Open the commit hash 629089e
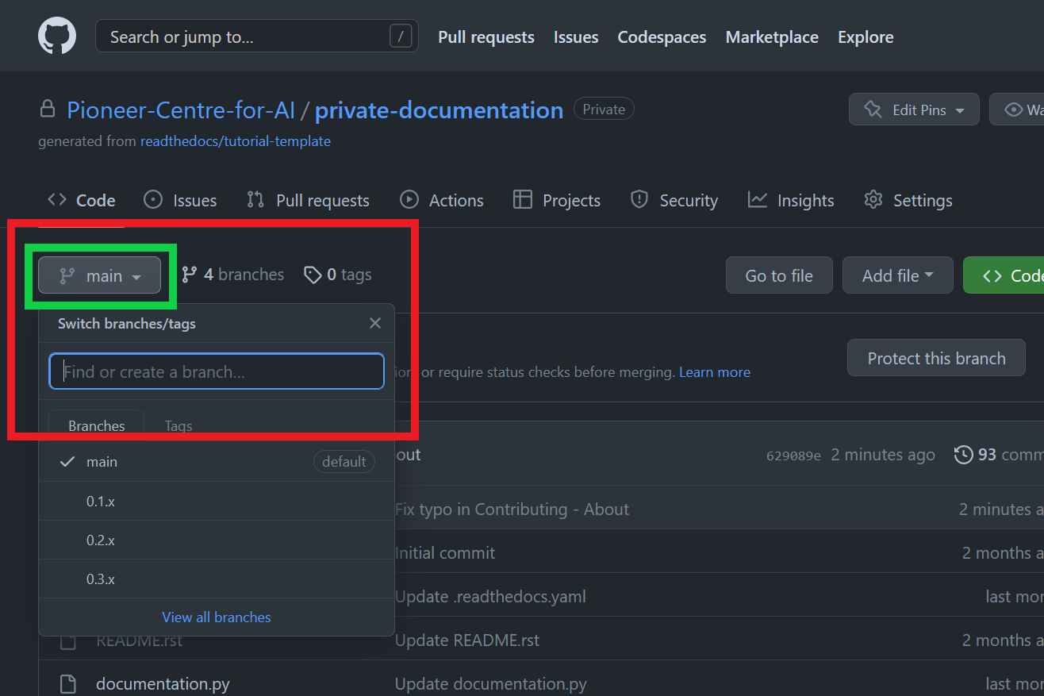 (793, 456)
